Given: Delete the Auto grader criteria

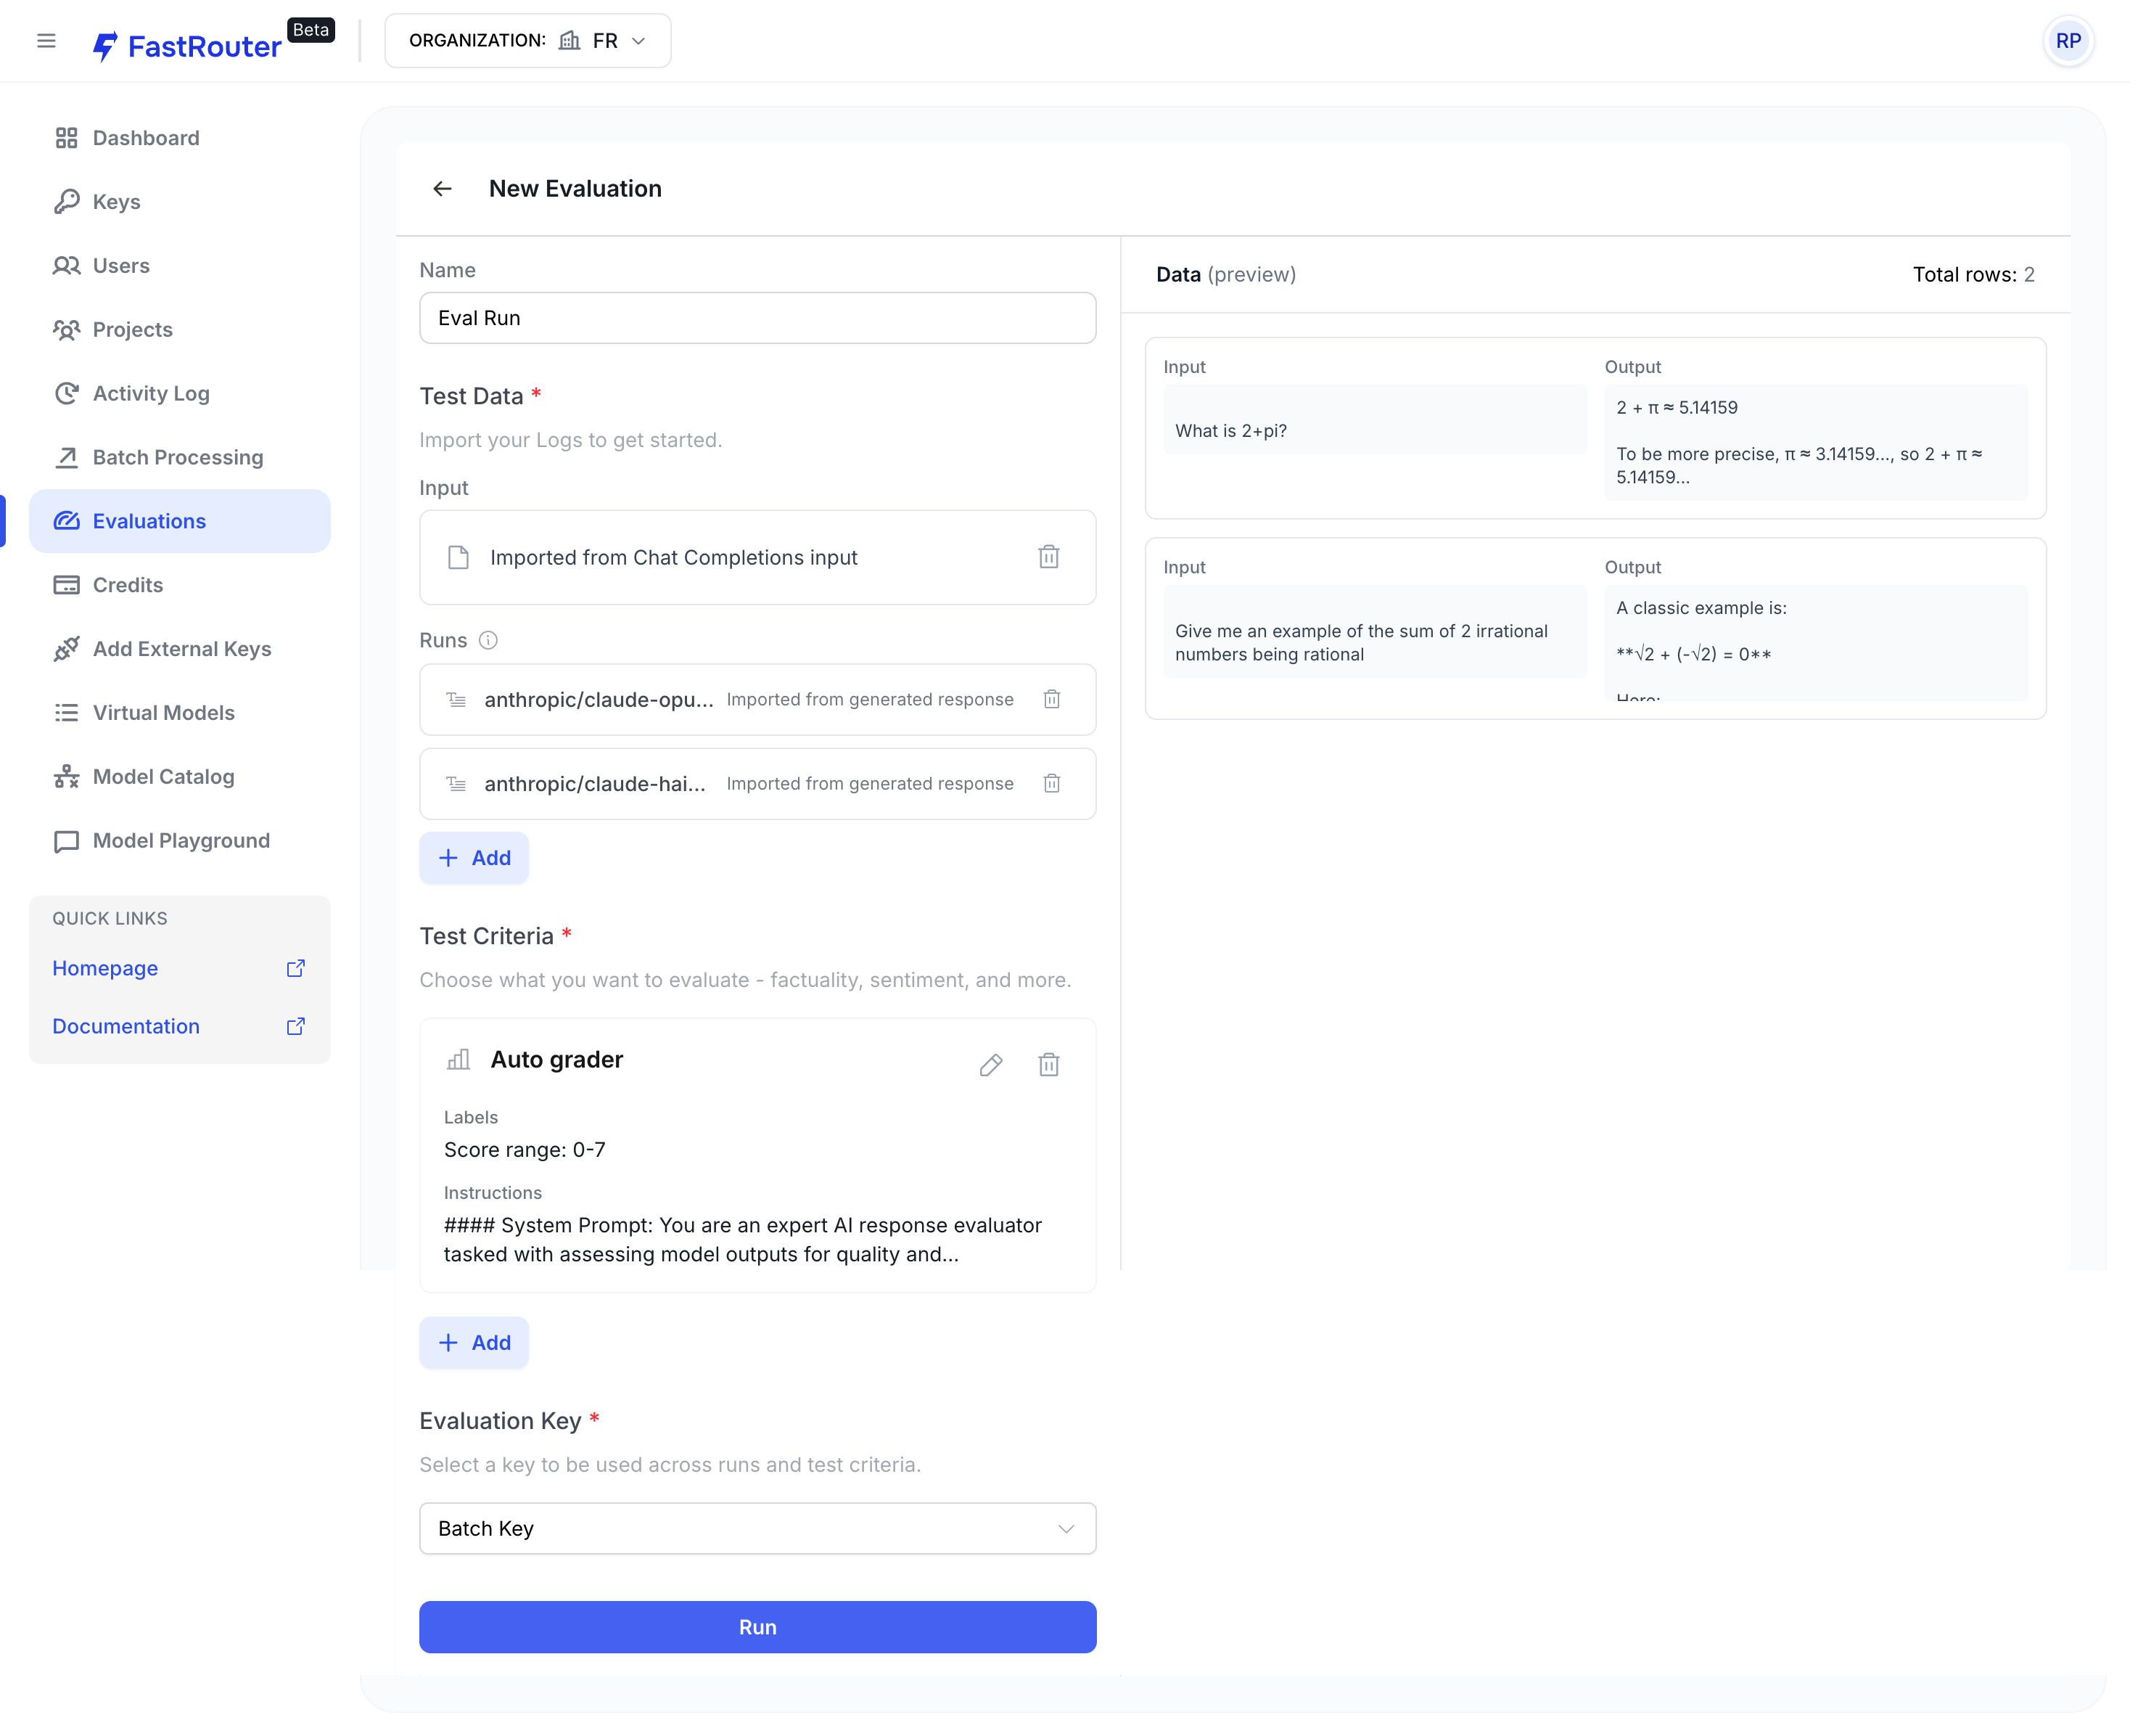Looking at the screenshot, I should pyautogui.click(x=1048, y=1064).
